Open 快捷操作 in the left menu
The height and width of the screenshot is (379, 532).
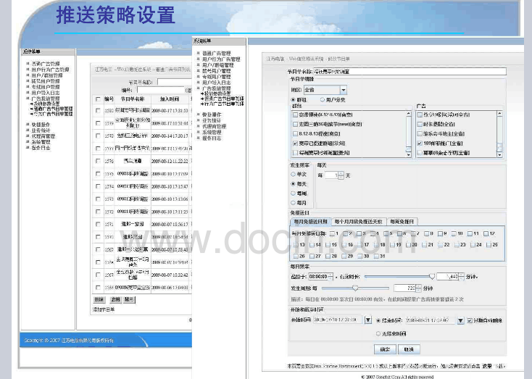tap(41, 125)
